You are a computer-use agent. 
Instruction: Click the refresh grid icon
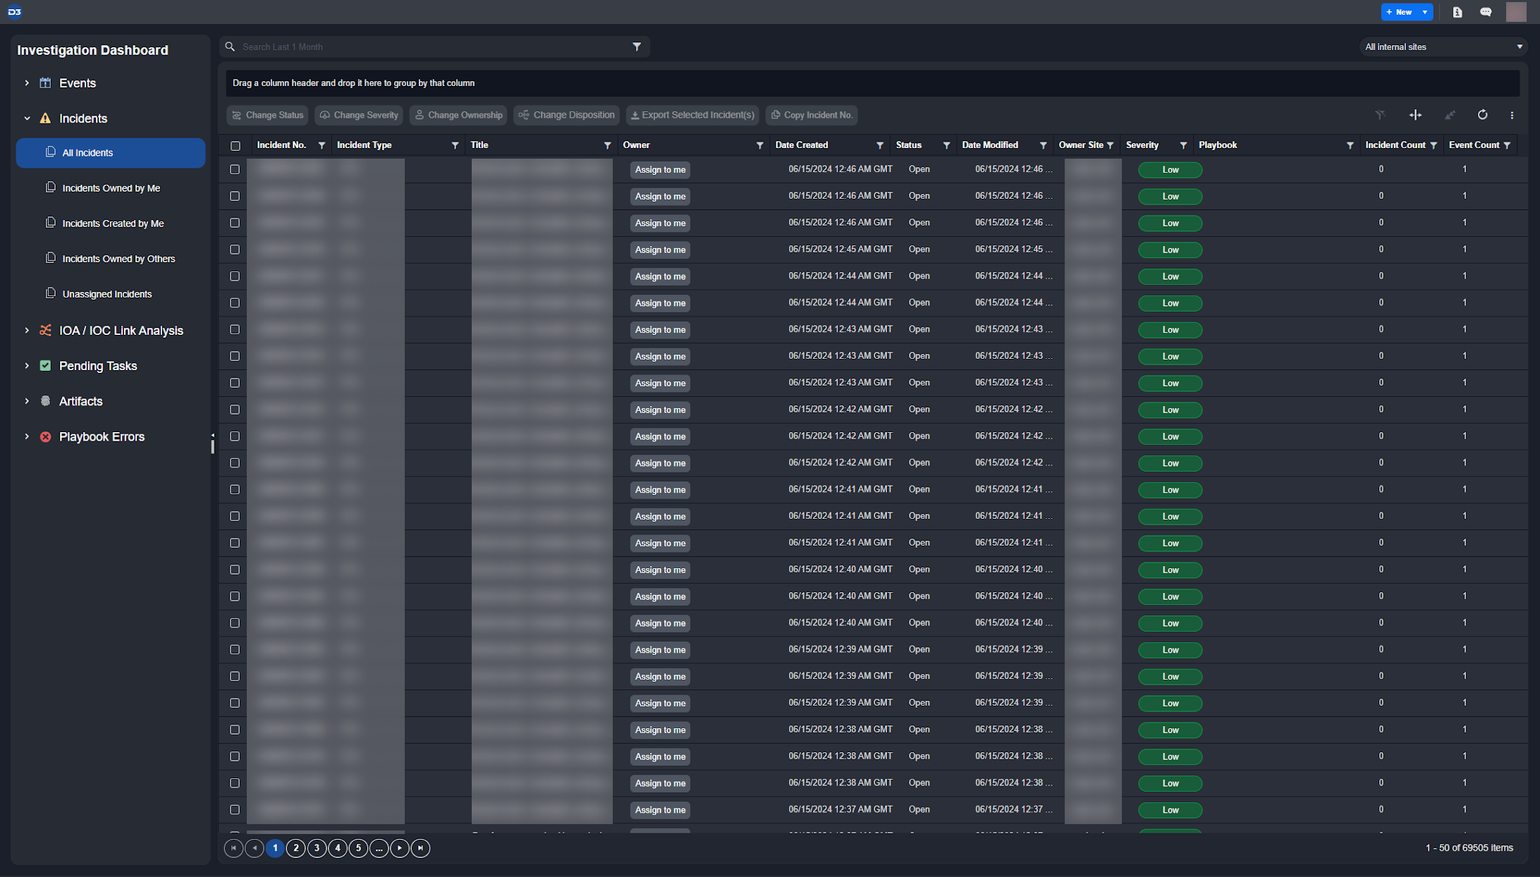point(1482,115)
